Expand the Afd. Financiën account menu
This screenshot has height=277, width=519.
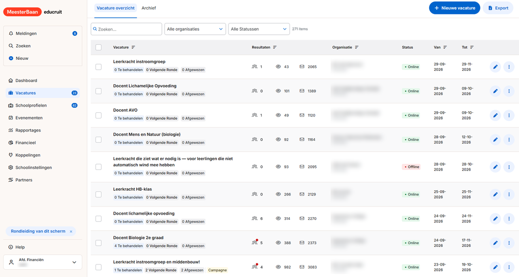tap(43, 262)
